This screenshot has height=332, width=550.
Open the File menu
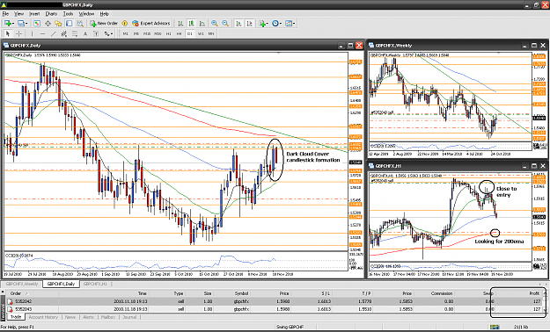5,14
